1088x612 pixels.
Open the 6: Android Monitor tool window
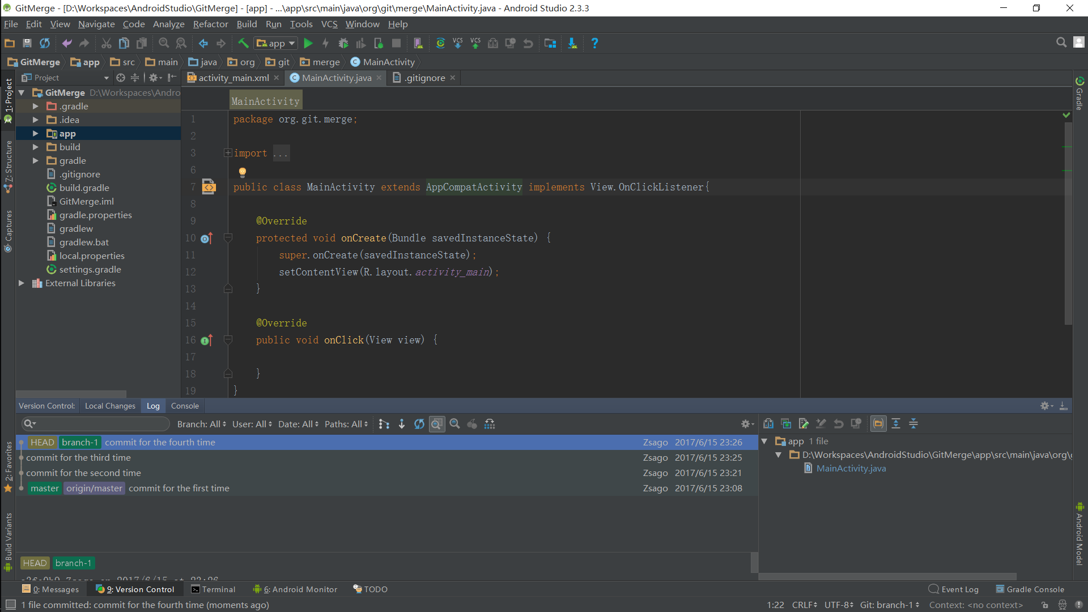coord(295,589)
